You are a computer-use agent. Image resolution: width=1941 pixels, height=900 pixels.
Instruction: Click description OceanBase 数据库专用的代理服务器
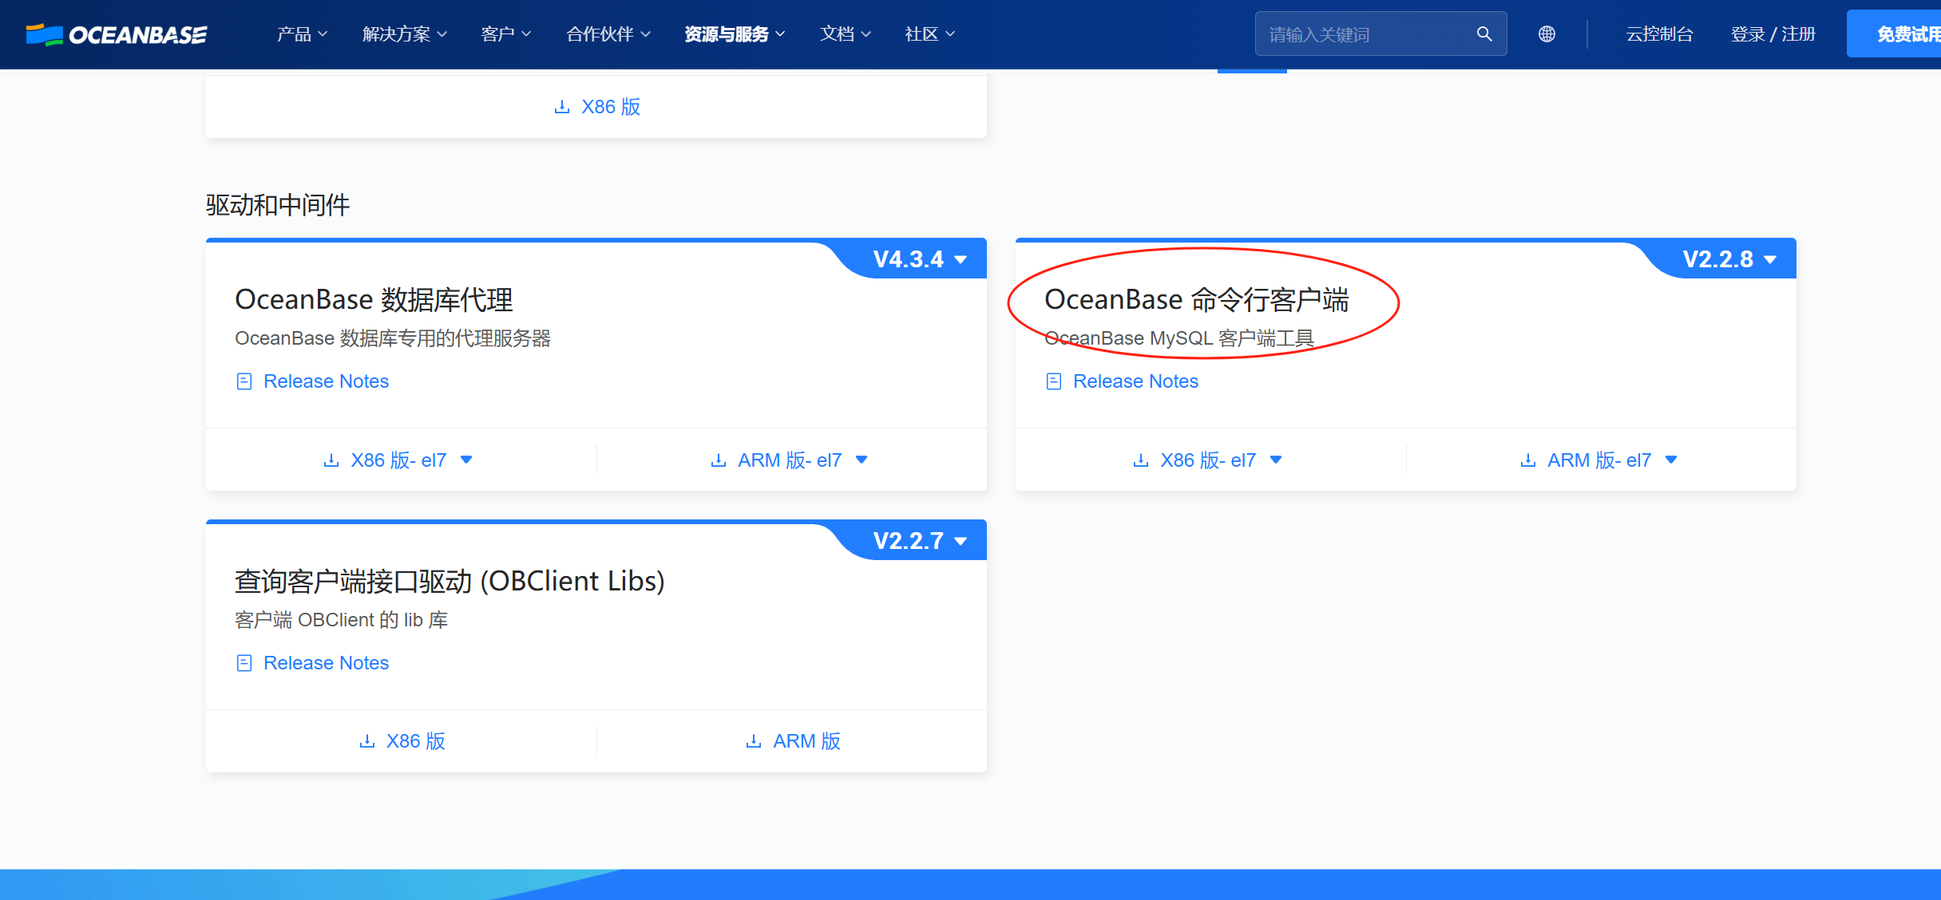[x=393, y=338]
